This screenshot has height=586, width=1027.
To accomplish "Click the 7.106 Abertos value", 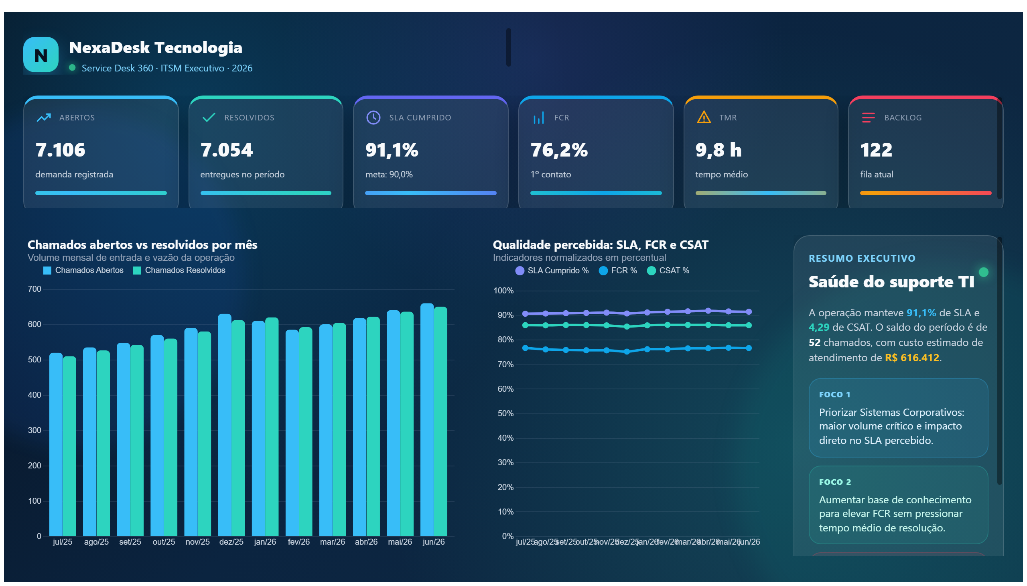I will click(x=60, y=150).
